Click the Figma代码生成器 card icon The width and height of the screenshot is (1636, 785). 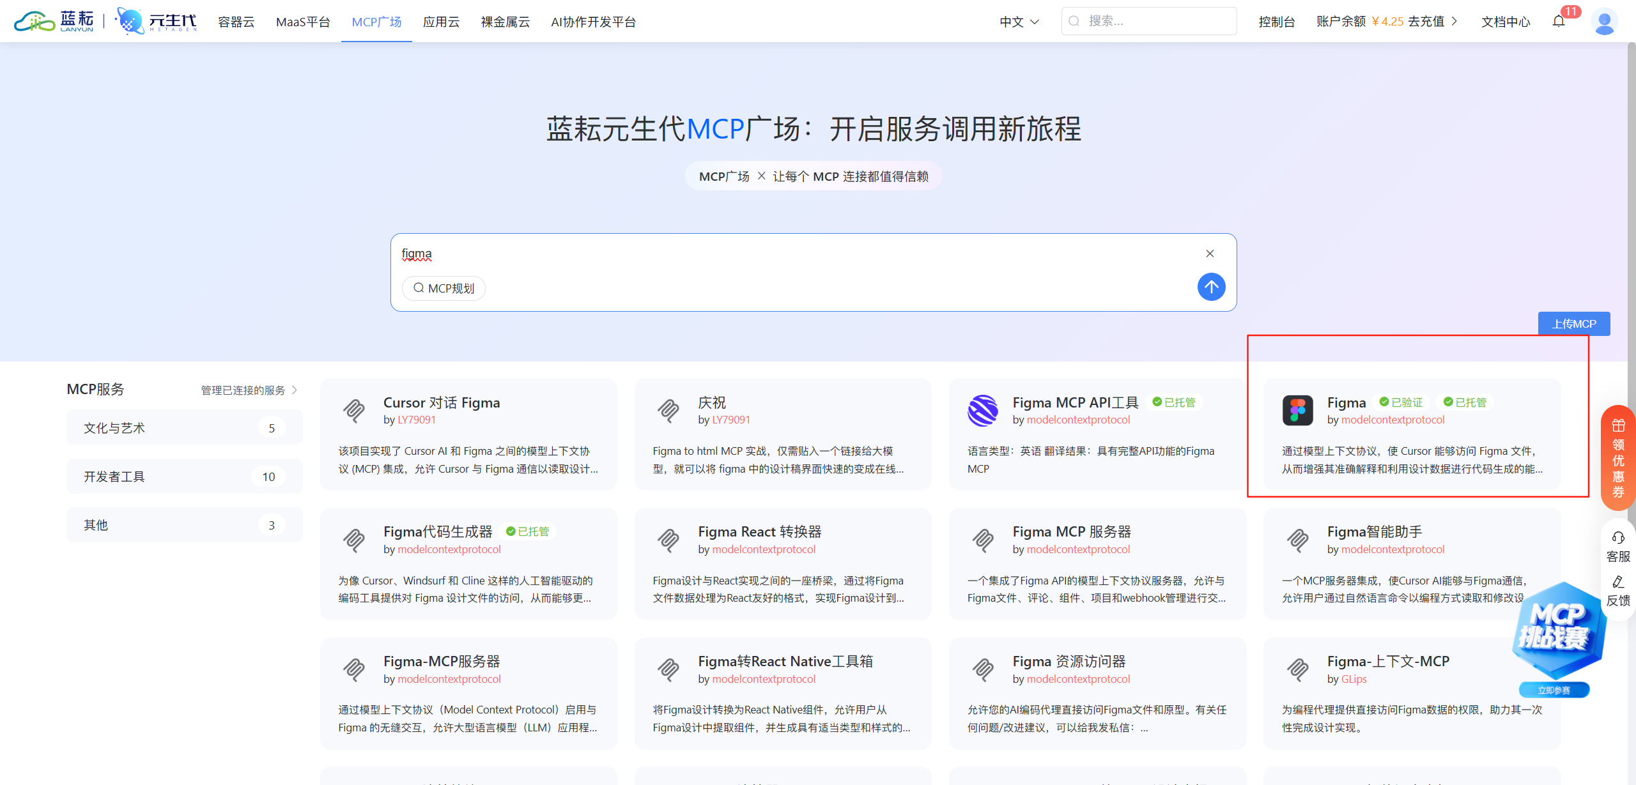coord(354,540)
